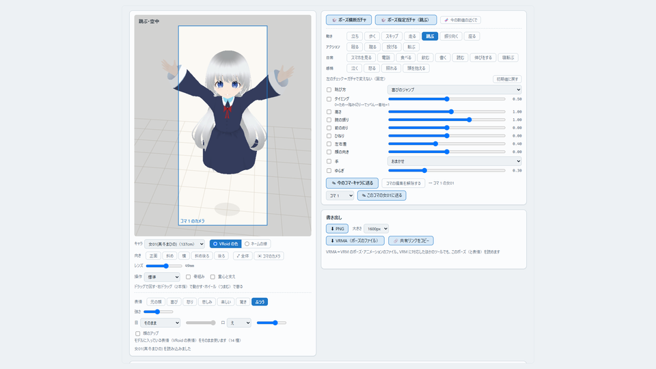Image resolution: width=656 pixels, height=369 pixels.
Task: Adjust the 腕の振り slider
Action: point(447,120)
